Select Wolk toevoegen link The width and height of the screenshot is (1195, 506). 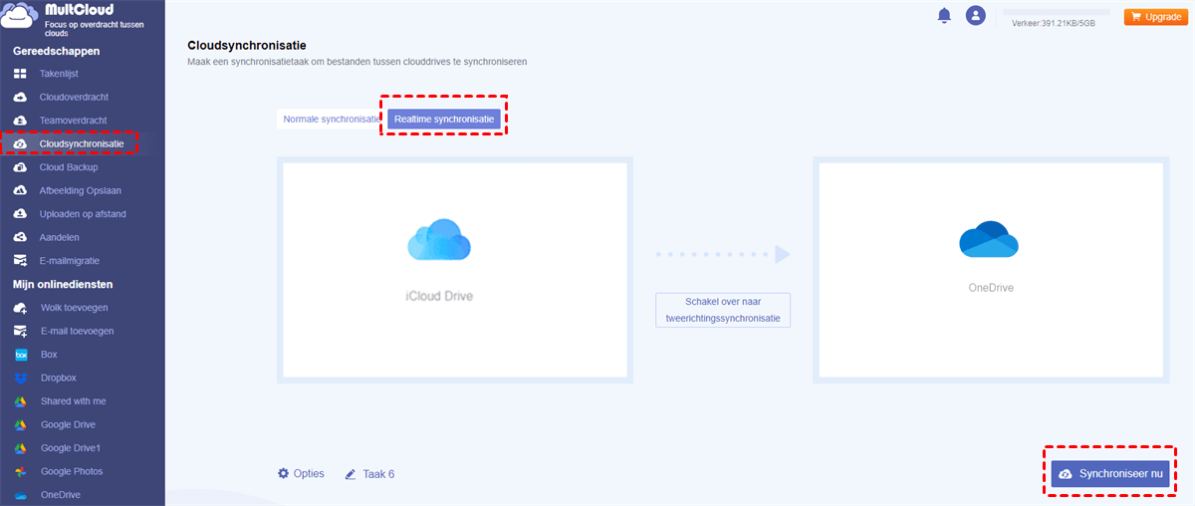pyautogui.click(x=75, y=308)
